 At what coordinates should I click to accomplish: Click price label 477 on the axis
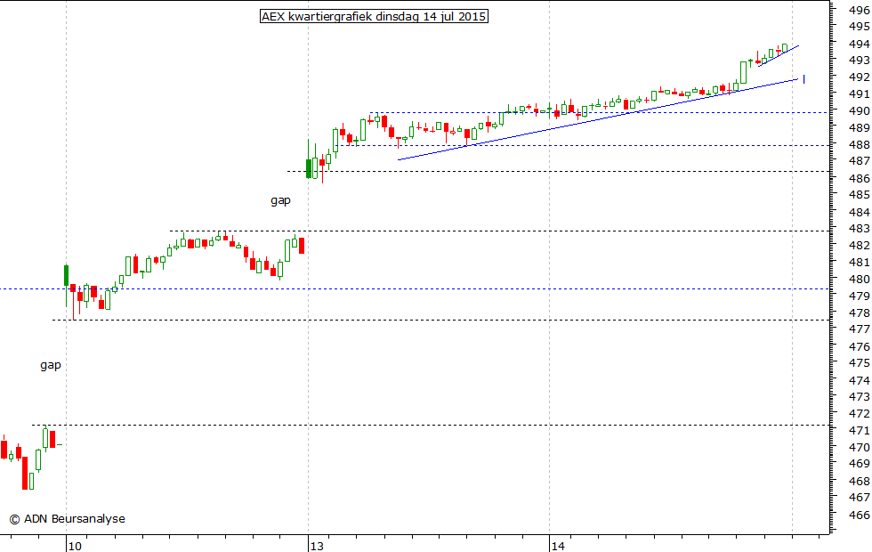(860, 329)
